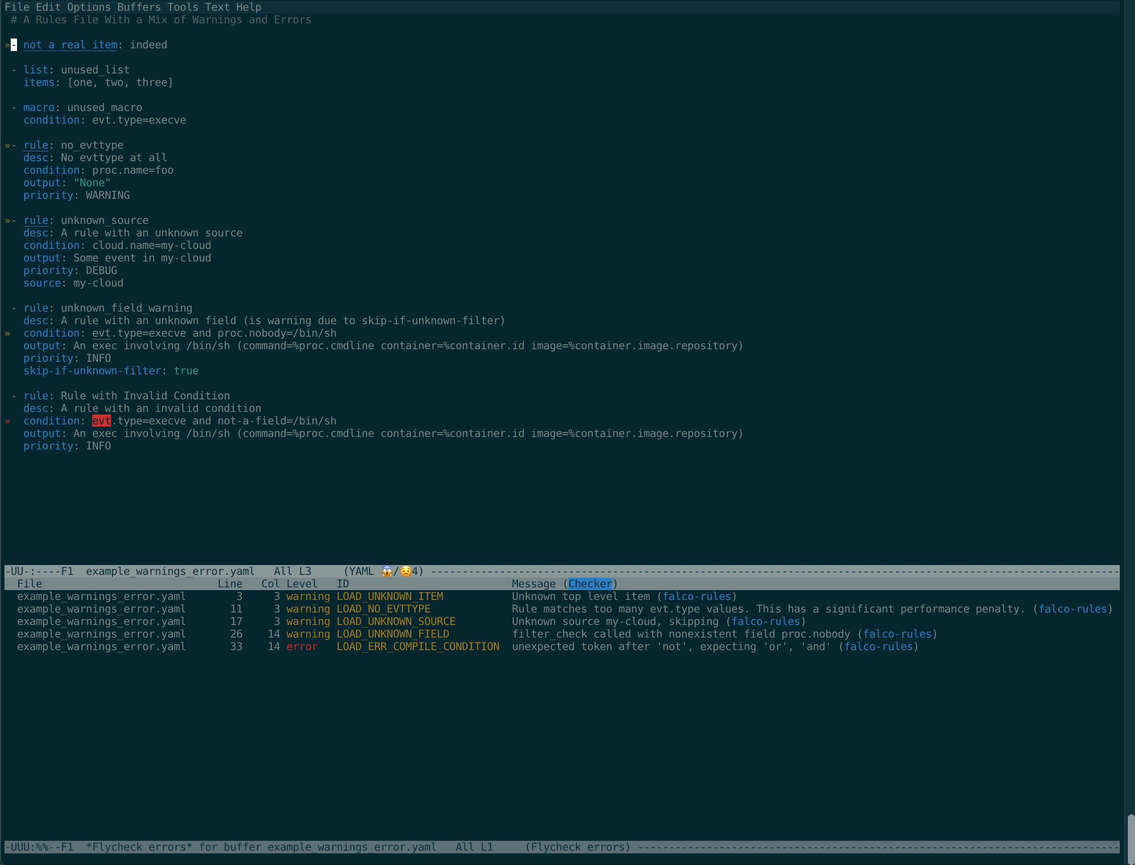
Task: Select the LOAD_NO_EVTTYPE error ID
Action: tap(384, 609)
